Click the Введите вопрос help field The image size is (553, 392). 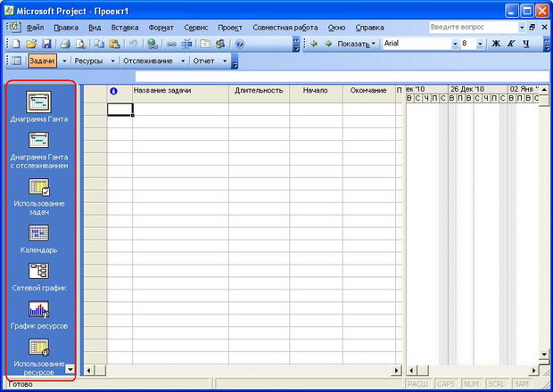(474, 27)
